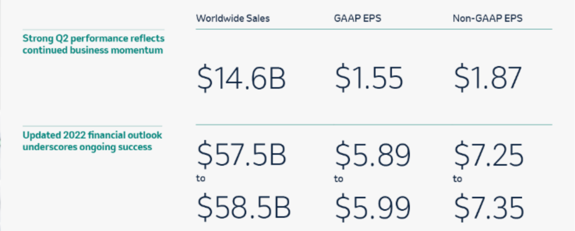The height and width of the screenshot is (231, 575).
Task: Select the $14.6B worldwide sales figure
Action: (x=241, y=79)
